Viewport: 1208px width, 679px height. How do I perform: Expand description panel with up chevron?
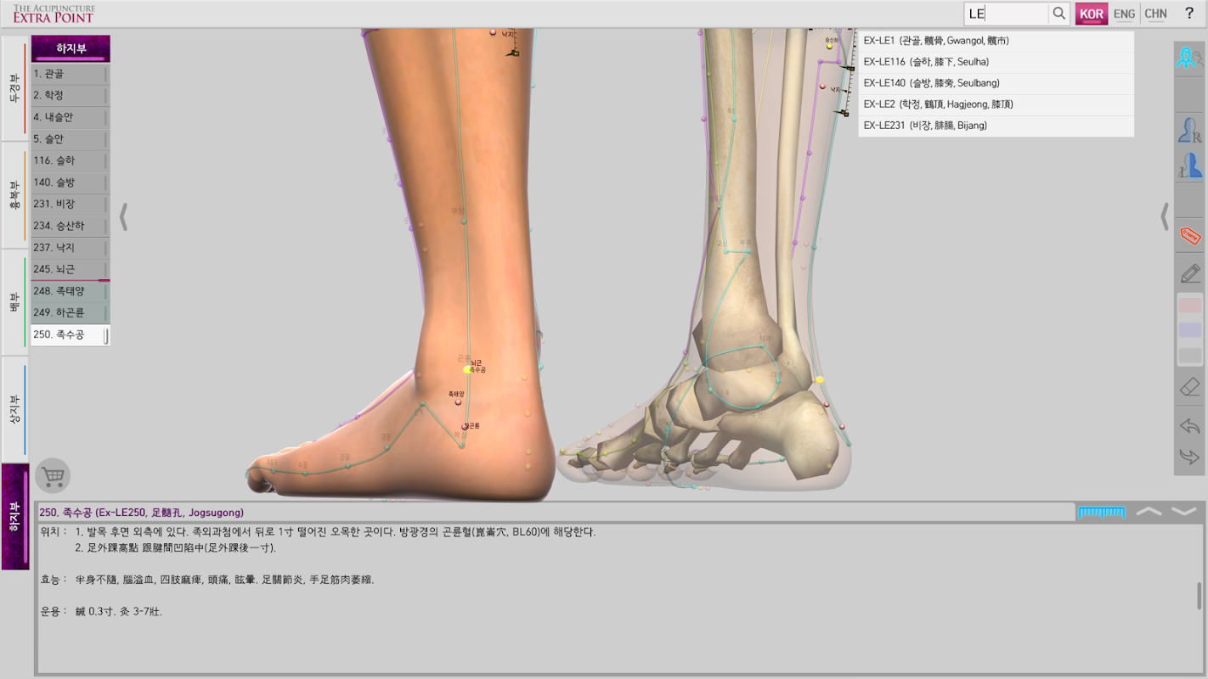point(1149,511)
